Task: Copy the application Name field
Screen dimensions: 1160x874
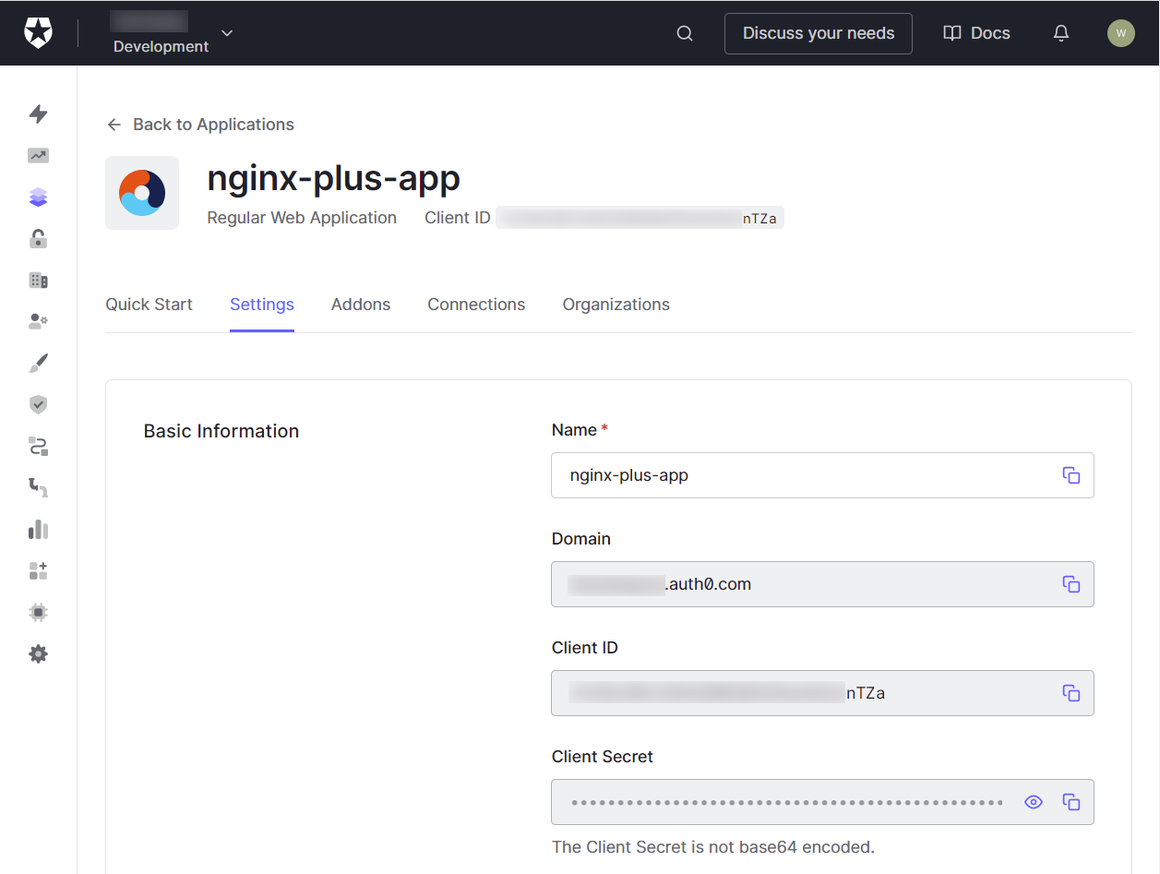Action: [1071, 474]
